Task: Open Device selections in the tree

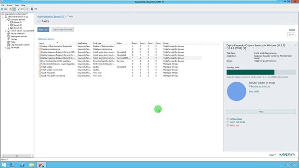Action: (17, 34)
